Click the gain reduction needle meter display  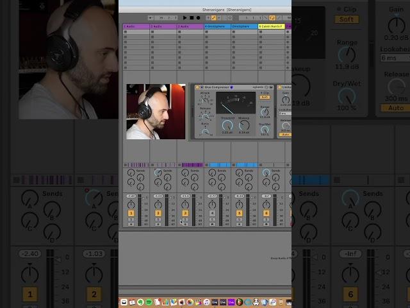coord(236,103)
